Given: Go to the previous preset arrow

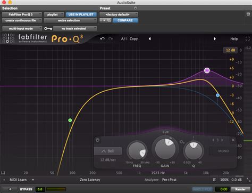Looking at the screenshot, I should (150, 39).
